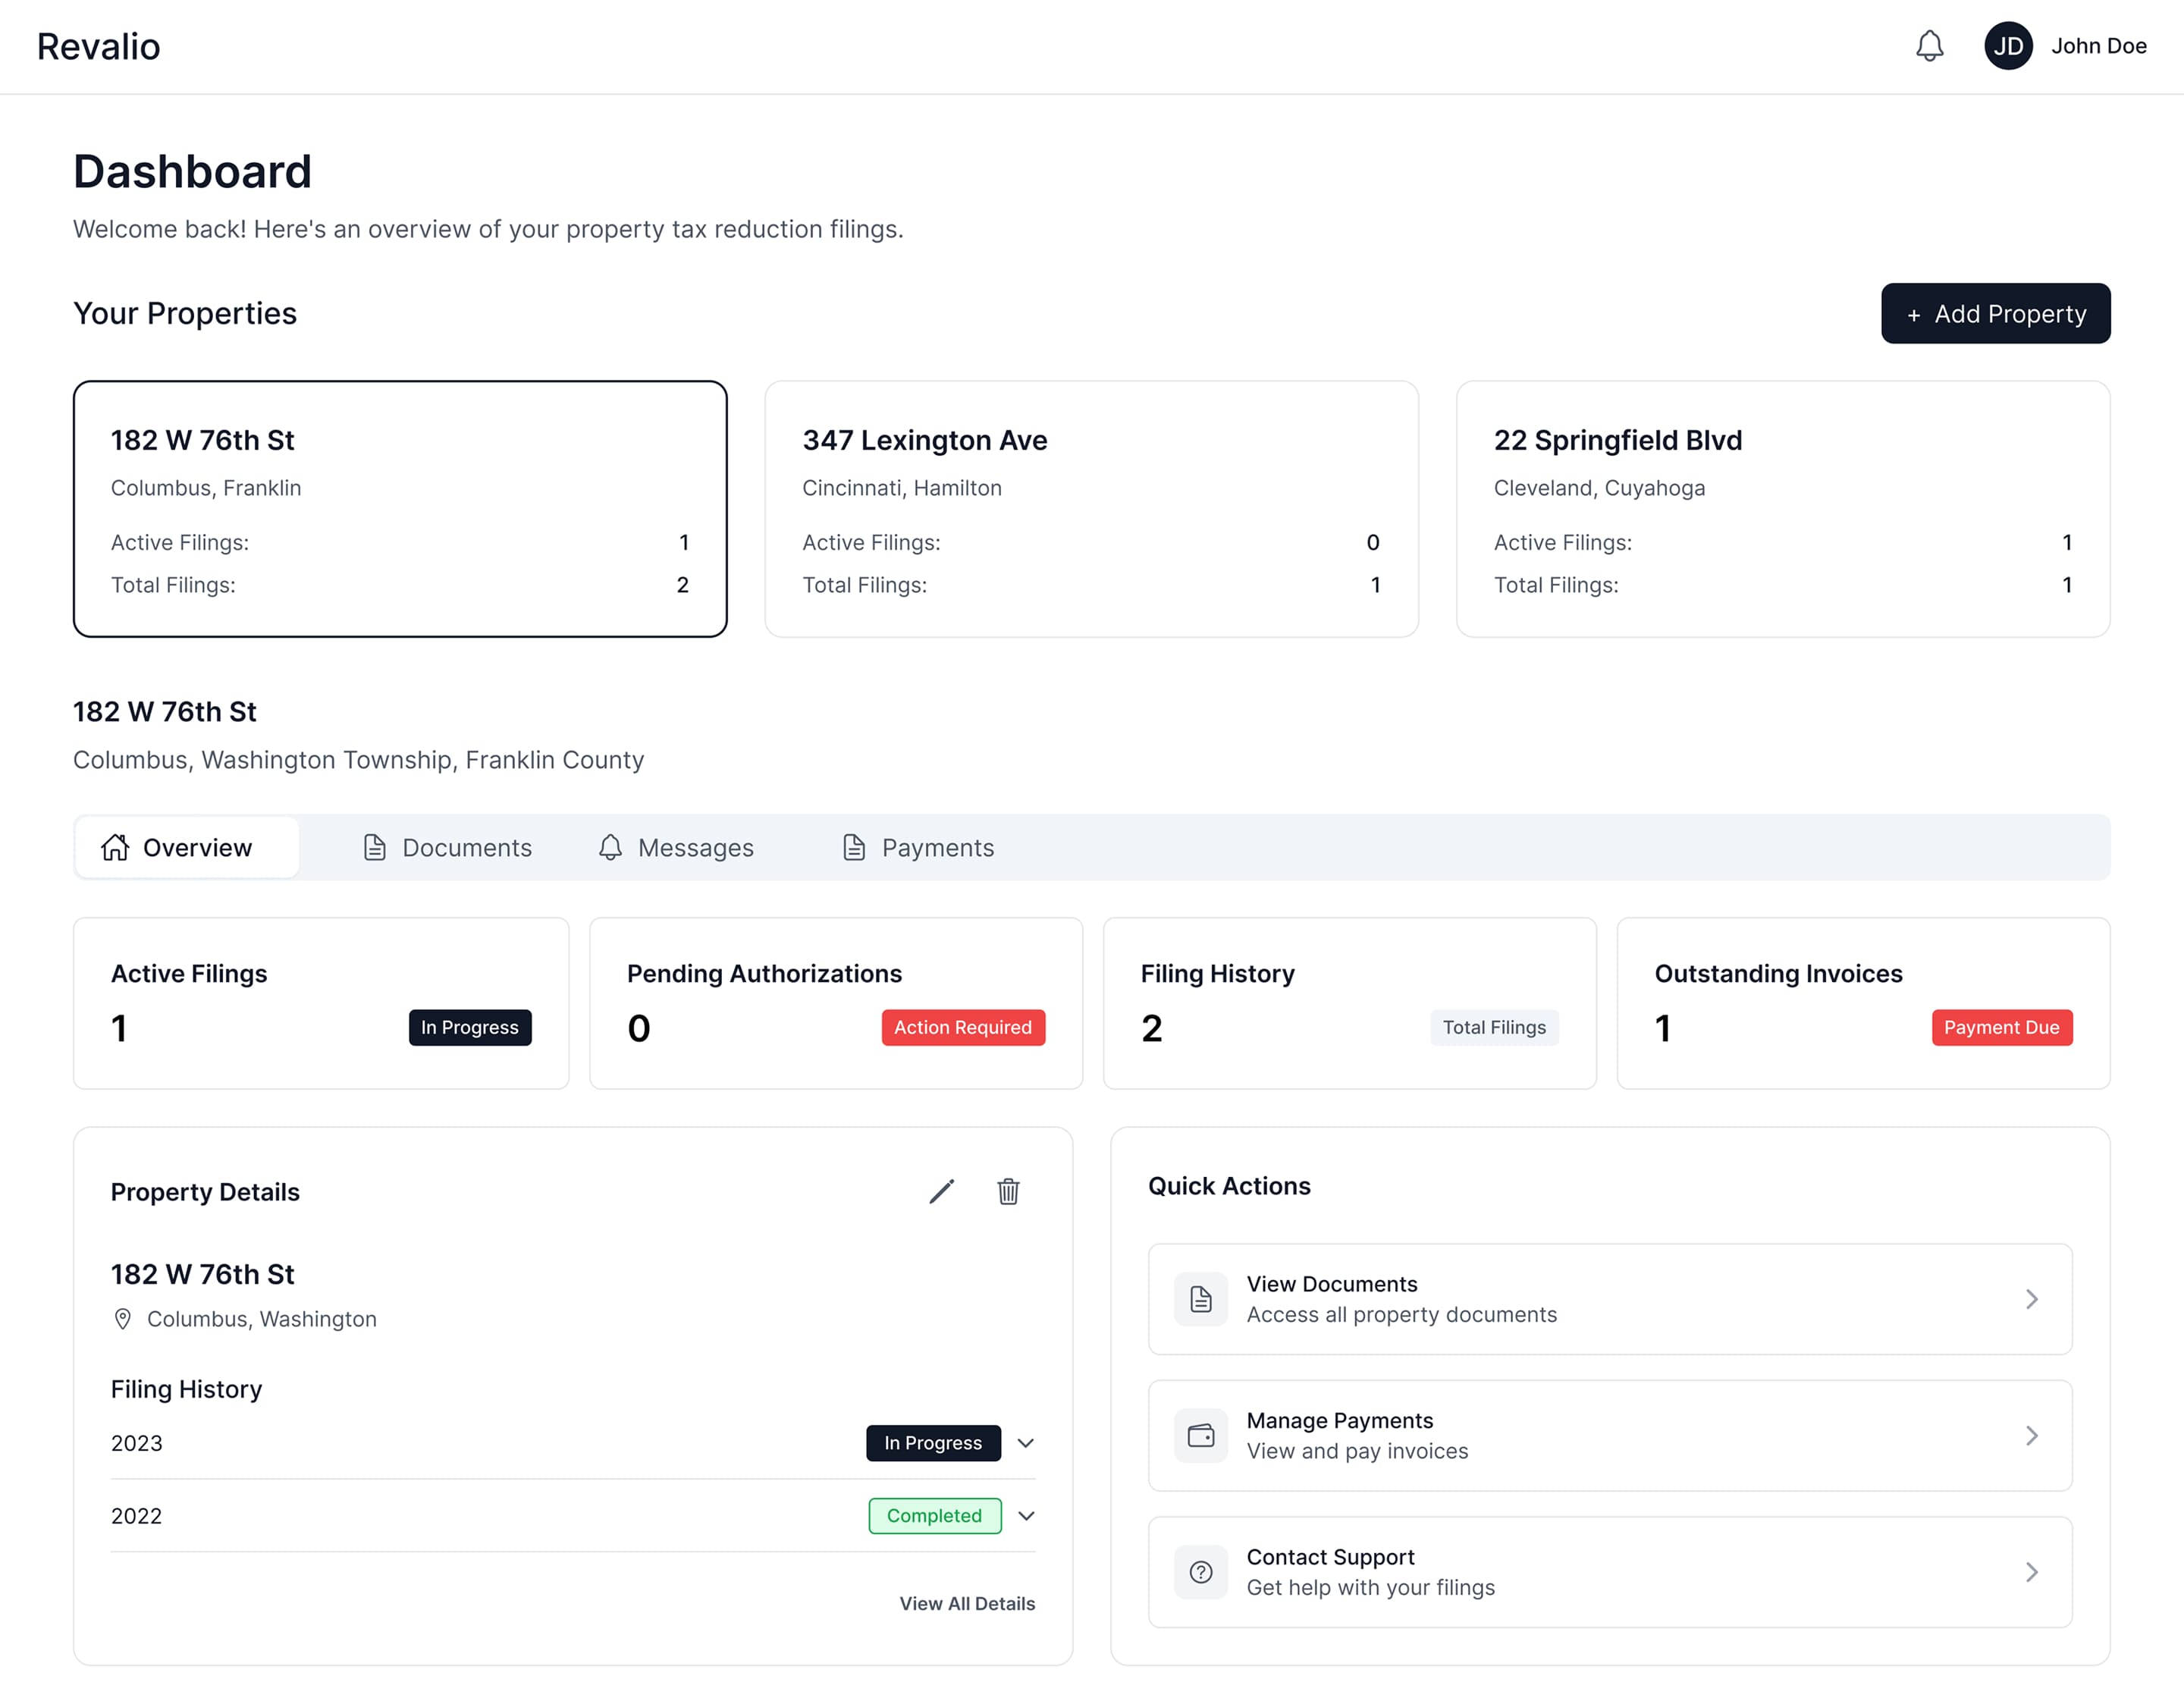The image size is (2184, 1701).
Task: Expand the 2022 filing history row
Action: click(1025, 1516)
